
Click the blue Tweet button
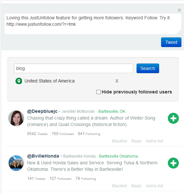(171, 42)
